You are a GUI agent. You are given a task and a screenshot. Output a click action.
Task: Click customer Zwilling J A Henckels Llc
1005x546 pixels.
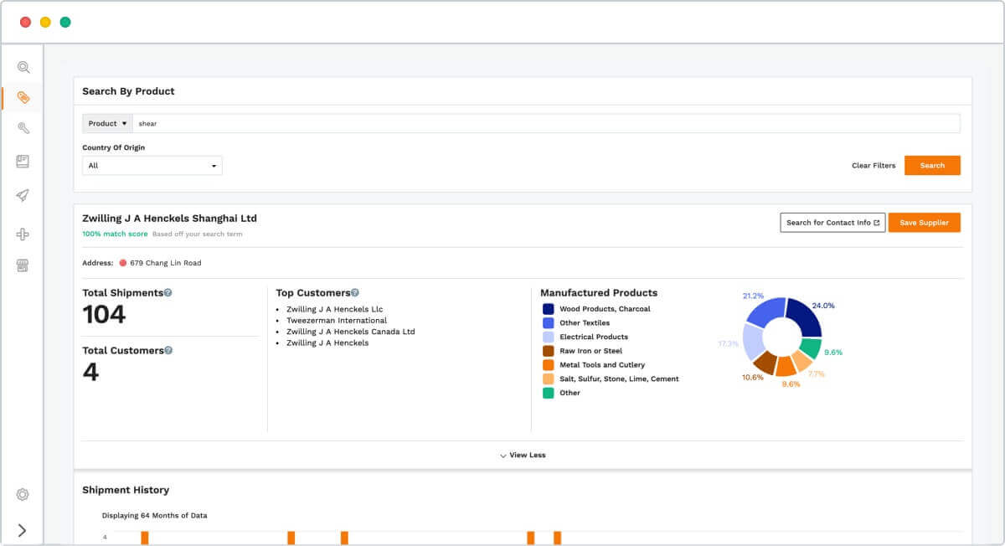tap(334, 310)
